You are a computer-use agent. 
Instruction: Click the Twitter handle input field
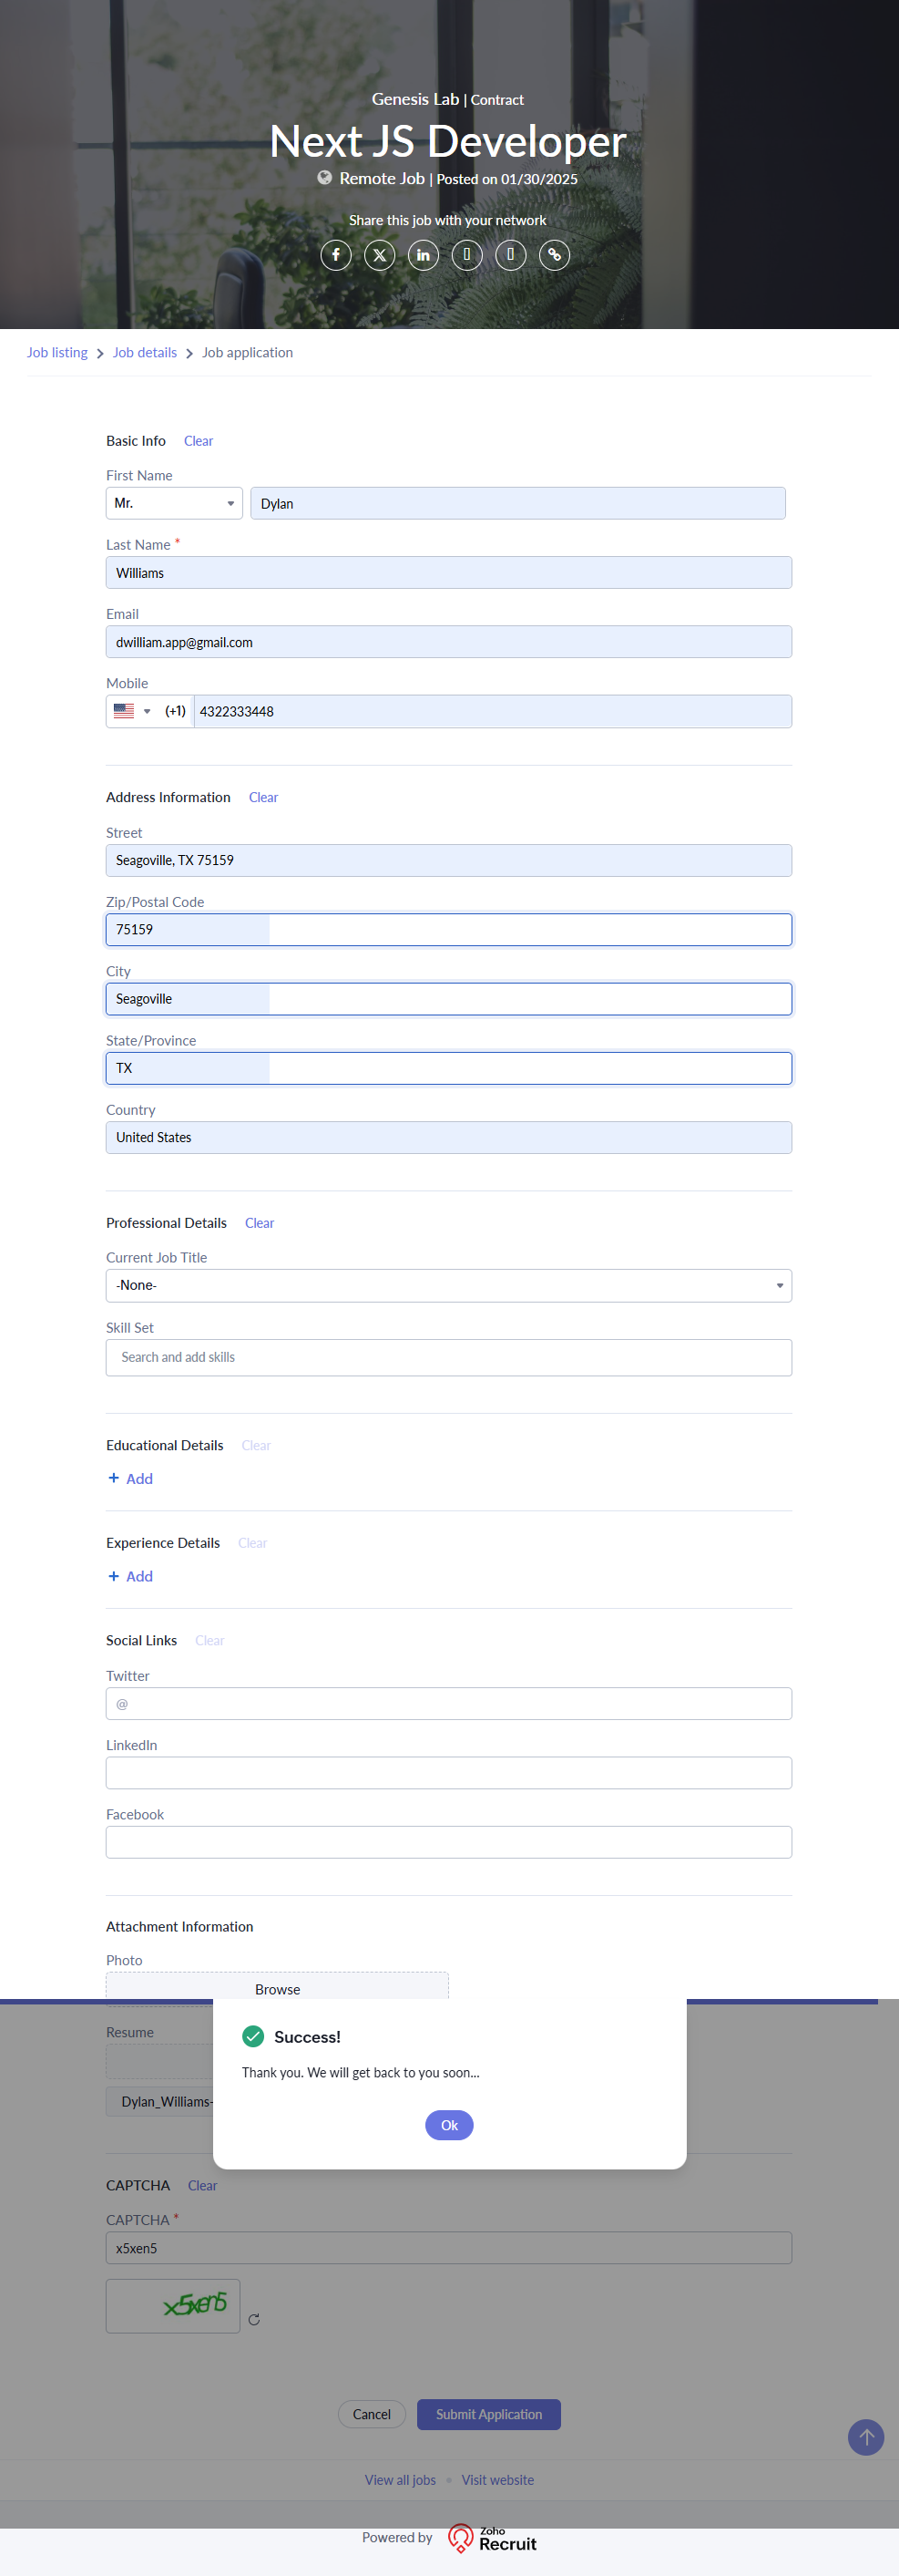448,1703
